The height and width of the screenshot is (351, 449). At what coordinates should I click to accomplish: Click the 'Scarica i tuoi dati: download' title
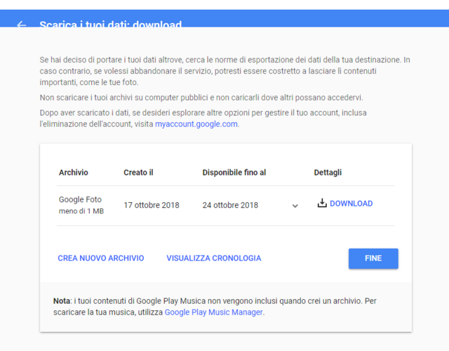click(x=111, y=25)
